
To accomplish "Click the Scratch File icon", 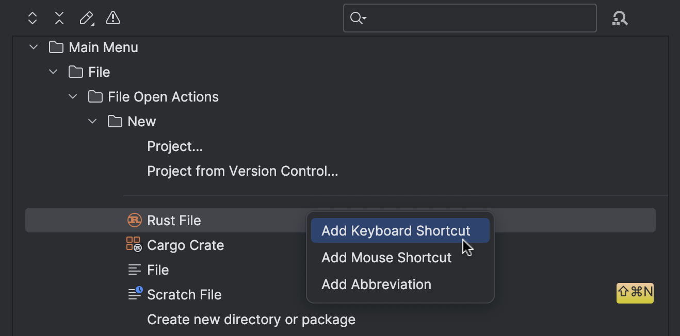I will (134, 294).
